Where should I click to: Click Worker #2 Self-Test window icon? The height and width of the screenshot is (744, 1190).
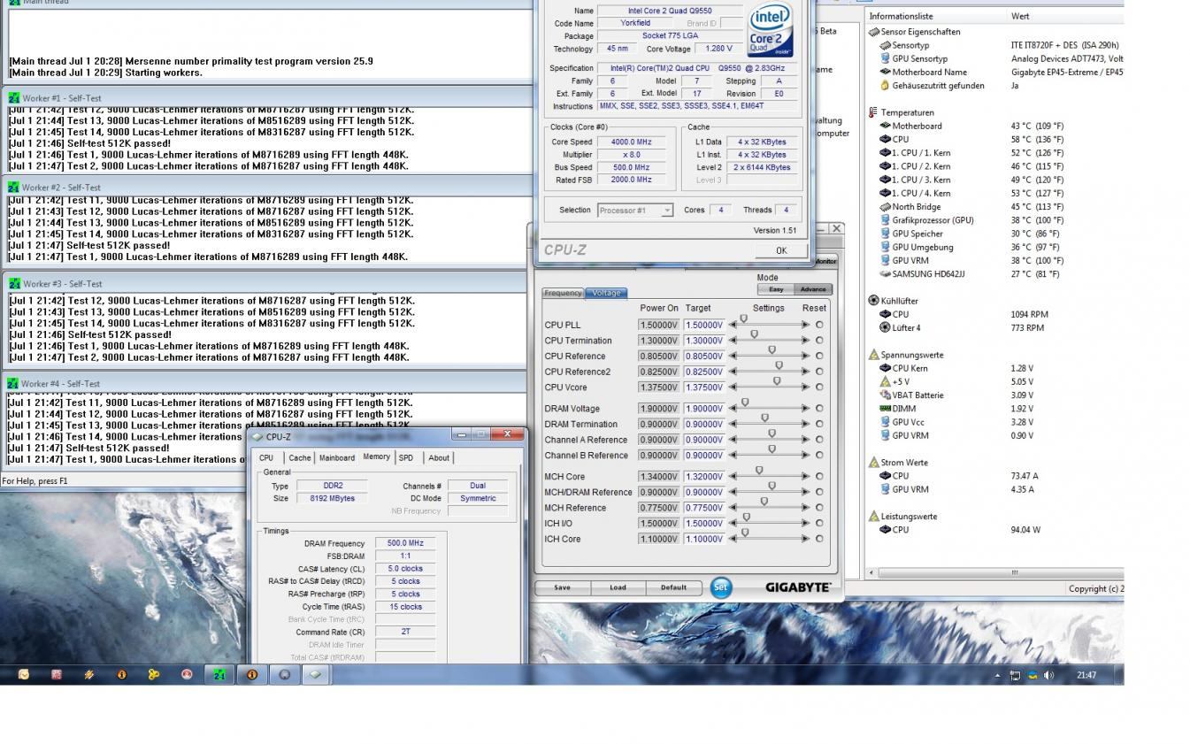[x=14, y=188]
